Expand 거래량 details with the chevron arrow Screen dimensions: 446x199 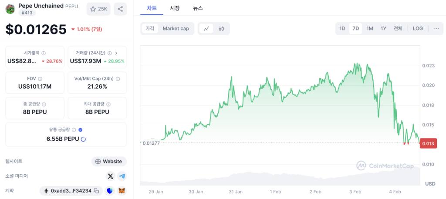coord(116,53)
